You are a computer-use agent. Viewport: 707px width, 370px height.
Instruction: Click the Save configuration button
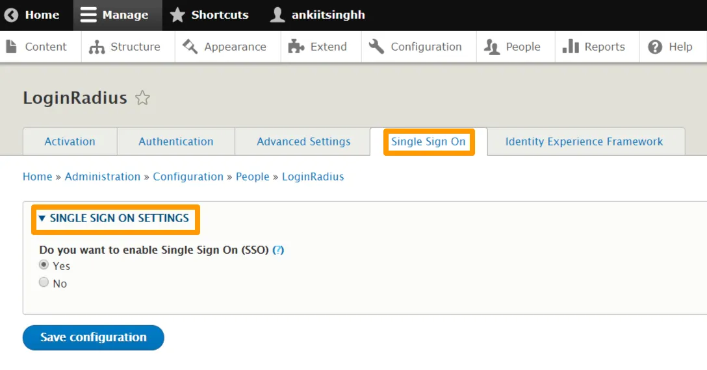click(x=93, y=337)
